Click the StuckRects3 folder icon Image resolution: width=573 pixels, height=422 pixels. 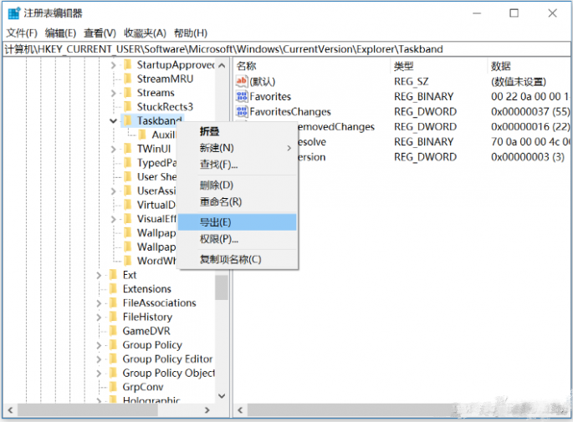click(127, 107)
